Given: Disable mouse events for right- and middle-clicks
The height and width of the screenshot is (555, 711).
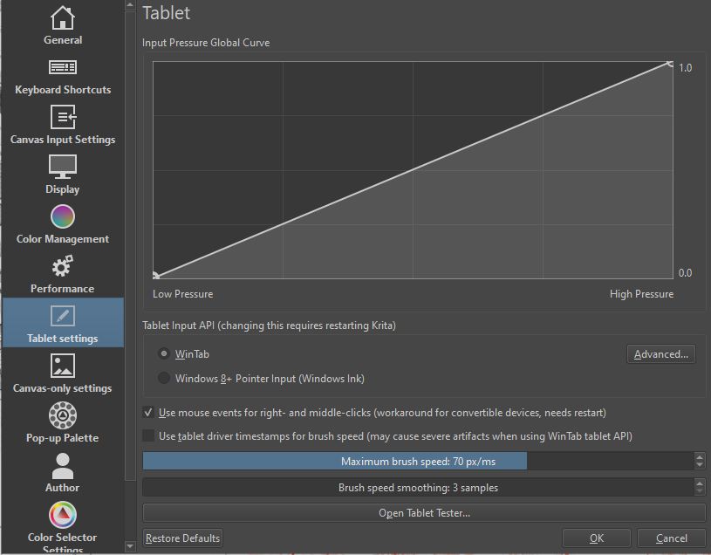Looking at the screenshot, I should click(x=148, y=412).
